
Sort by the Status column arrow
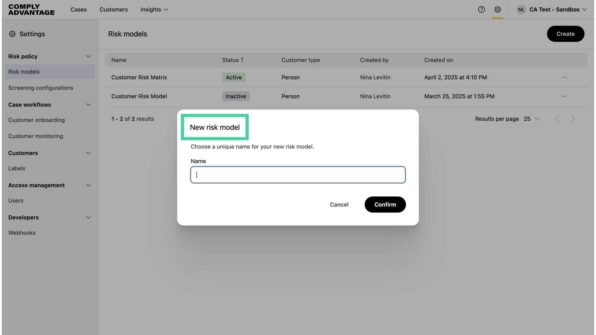[x=242, y=60]
